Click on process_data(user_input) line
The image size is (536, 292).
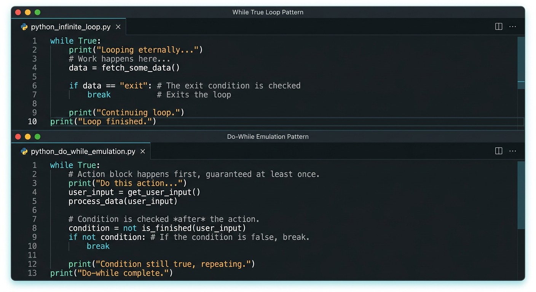[123, 202]
